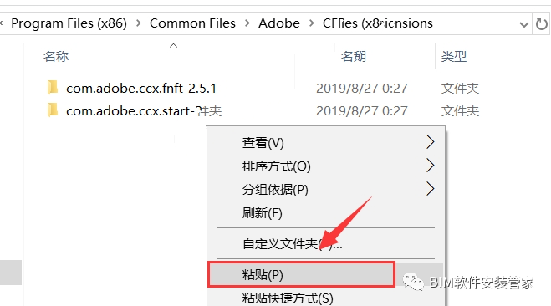Sort by the 名称 column header
The image size is (551, 306).
tap(56, 56)
